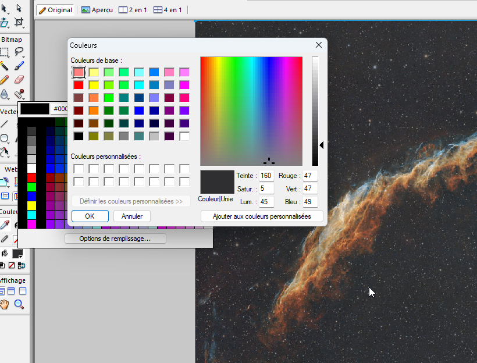Select the Blur droplet tool
The width and height of the screenshot is (477, 363).
click(x=4, y=94)
